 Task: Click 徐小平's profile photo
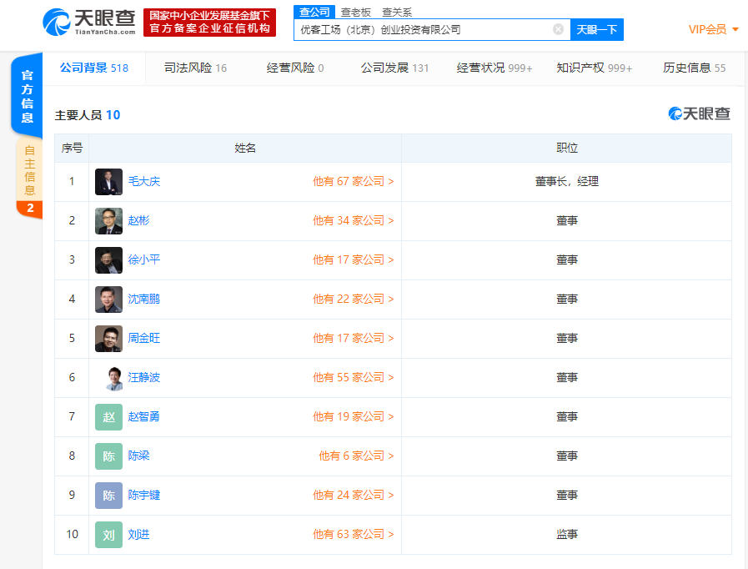(x=108, y=260)
